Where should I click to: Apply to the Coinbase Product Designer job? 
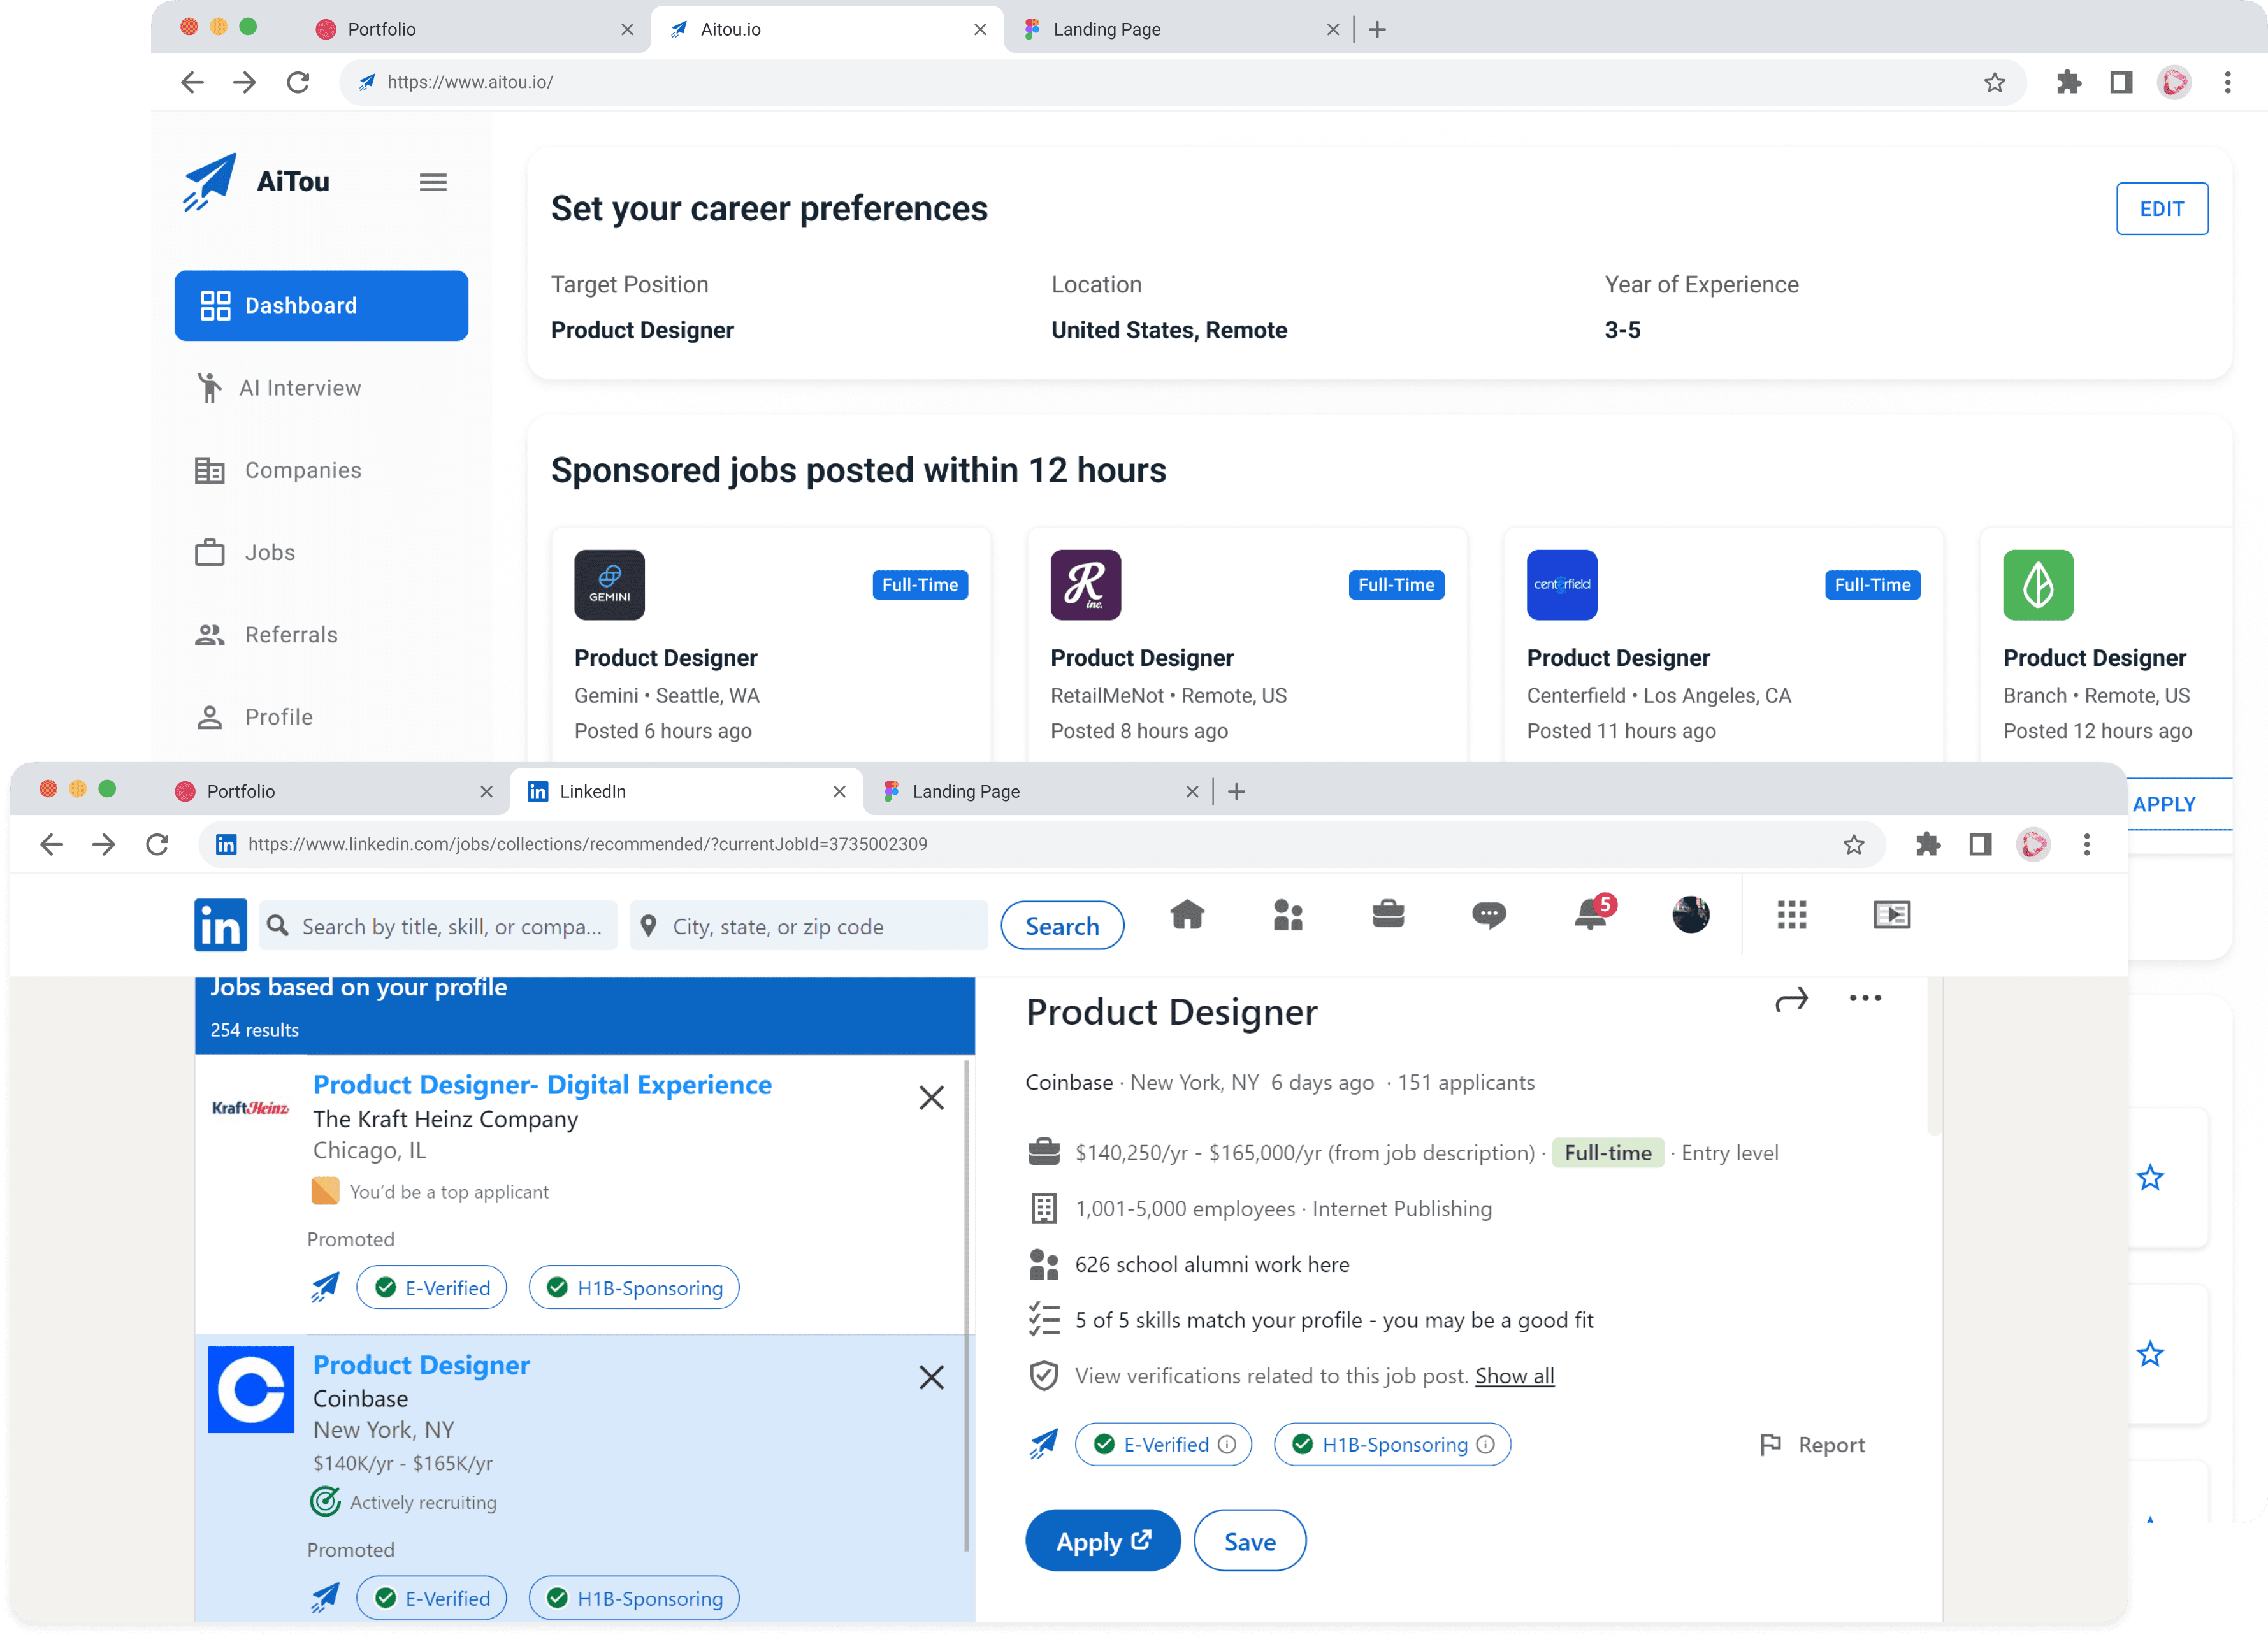1103,1540
